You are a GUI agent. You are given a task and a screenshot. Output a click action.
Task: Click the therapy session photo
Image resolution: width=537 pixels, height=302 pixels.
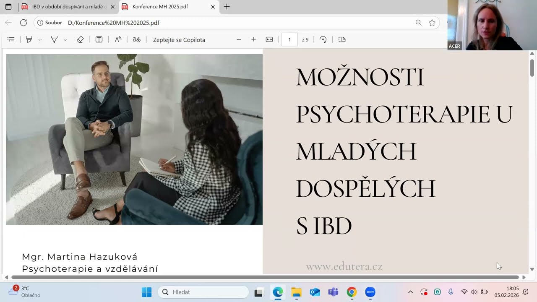pos(134,139)
